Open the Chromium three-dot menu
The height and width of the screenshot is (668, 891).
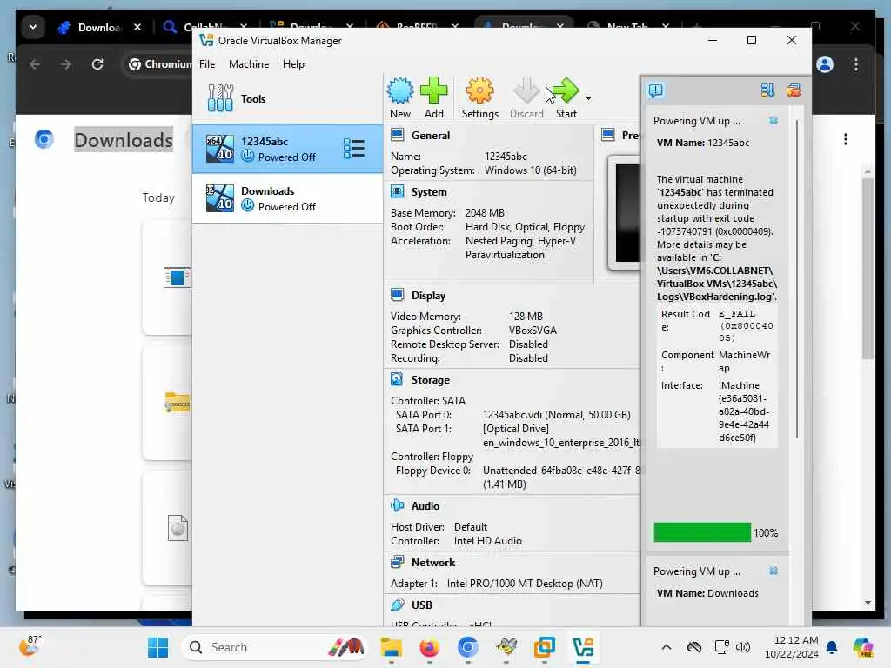pos(856,64)
